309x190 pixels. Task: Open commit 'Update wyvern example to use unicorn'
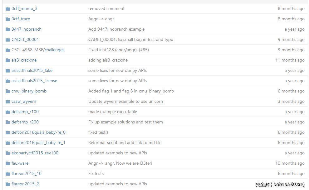click(125, 102)
